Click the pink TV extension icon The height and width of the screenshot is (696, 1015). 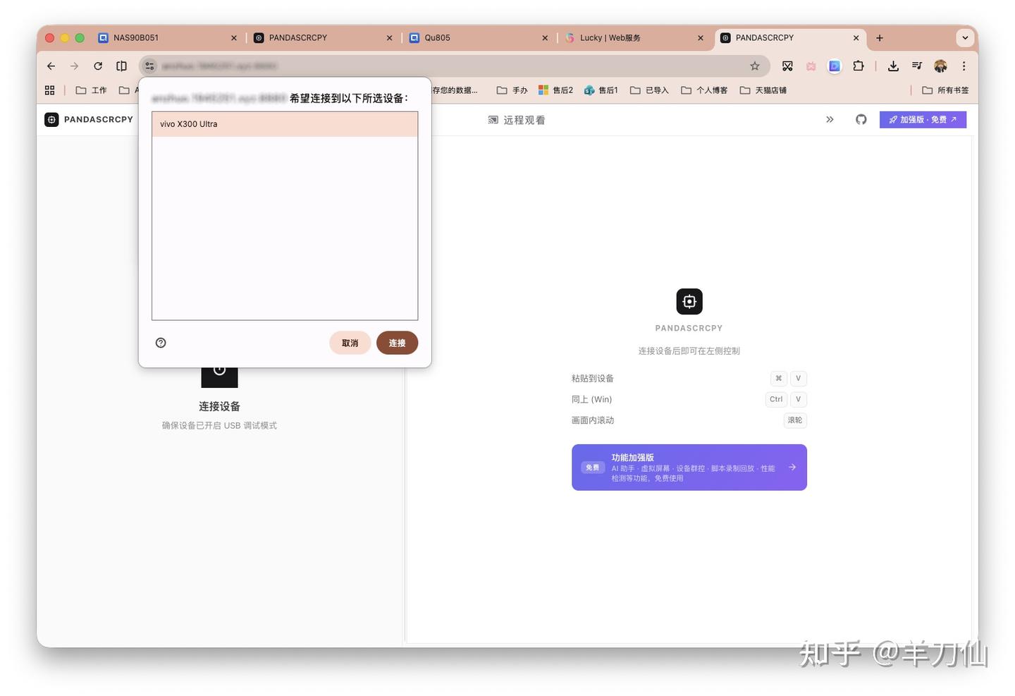[x=811, y=66]
